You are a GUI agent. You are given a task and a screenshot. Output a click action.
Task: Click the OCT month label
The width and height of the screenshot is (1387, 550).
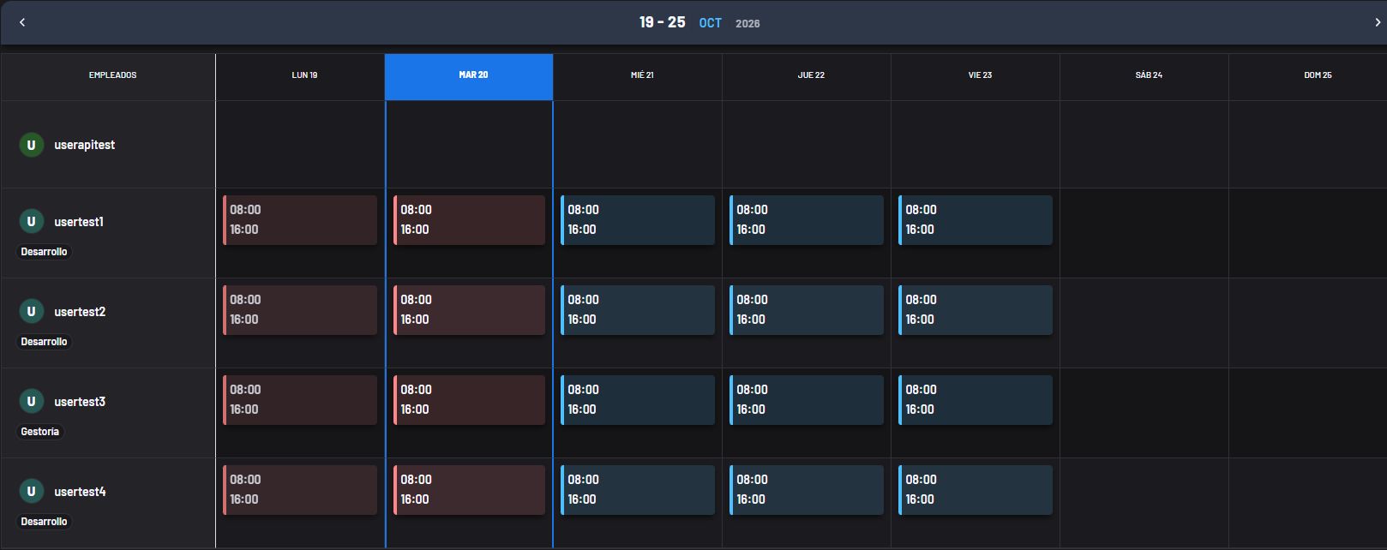pyautogui.click(x=710, y=23)
